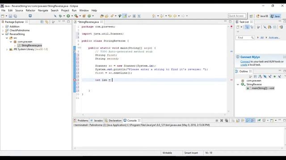Toggle Sort alphabetically in Outline toolbar

(260, 76)
